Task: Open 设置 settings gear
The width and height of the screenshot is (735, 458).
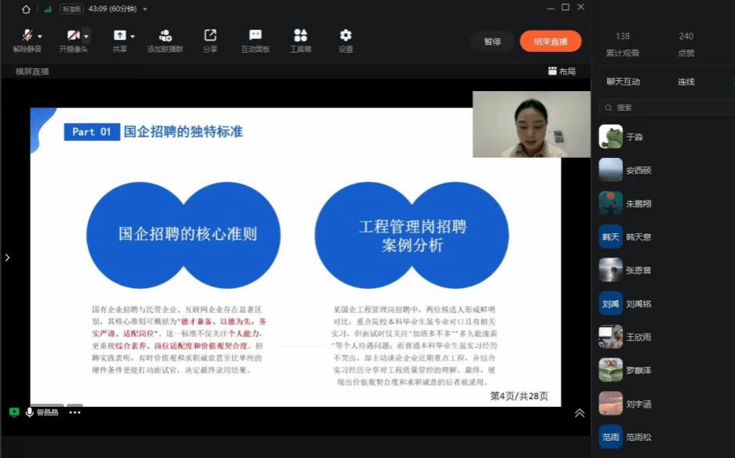Action: (x=346, y=36)
